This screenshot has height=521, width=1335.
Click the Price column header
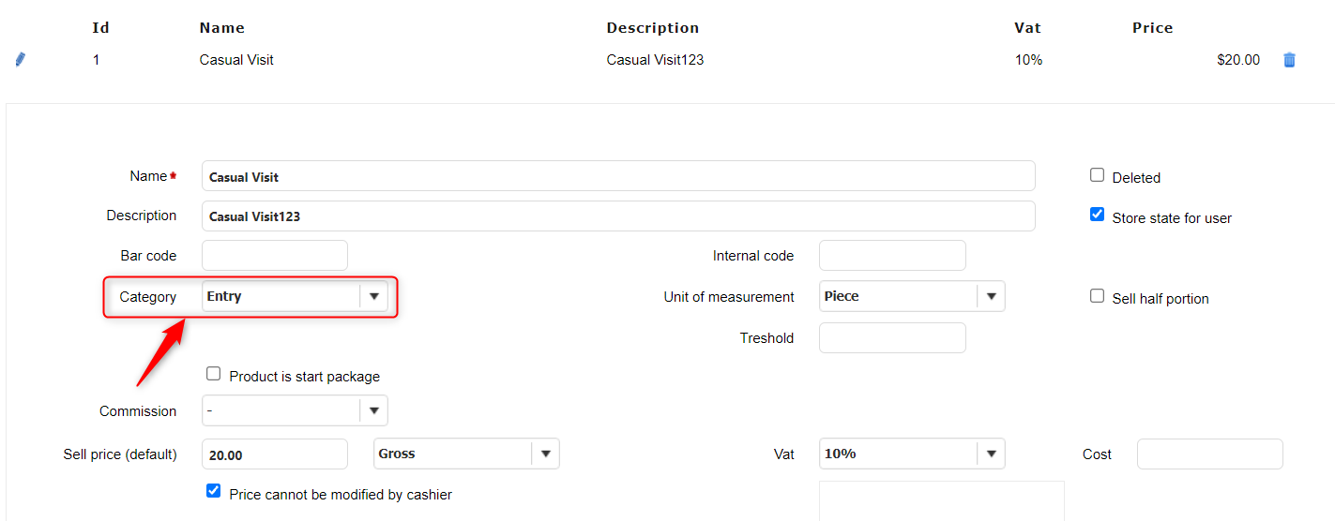(1152, 28)
